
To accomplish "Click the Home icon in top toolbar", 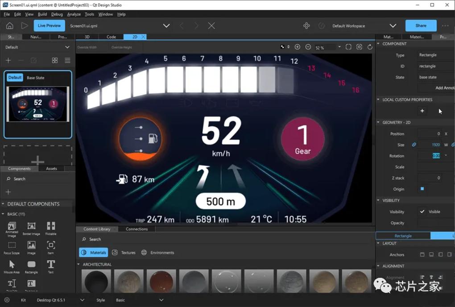I will (9, 26).
